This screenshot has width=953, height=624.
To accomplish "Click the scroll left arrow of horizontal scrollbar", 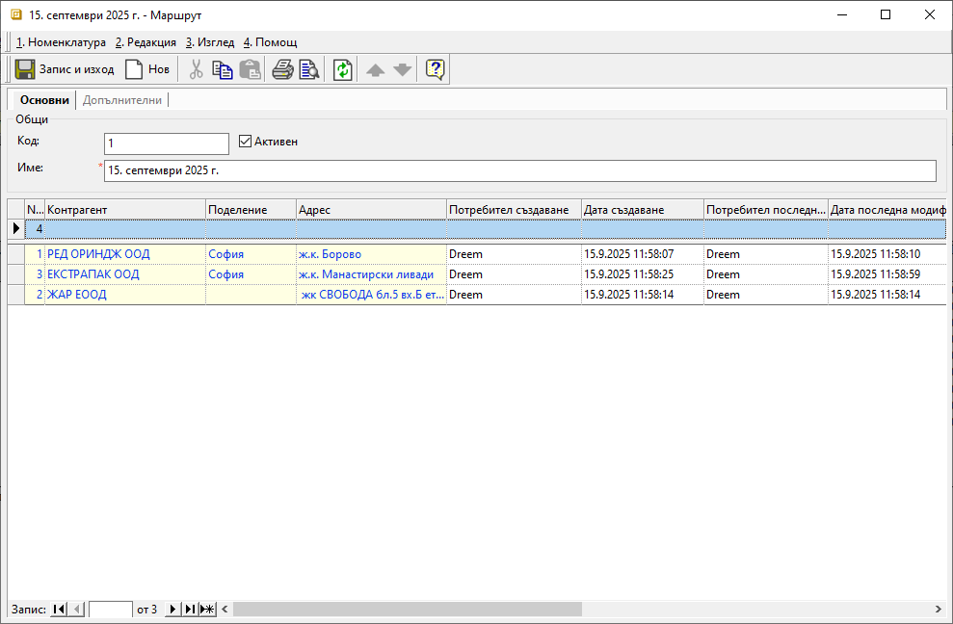I will (225, 609).
